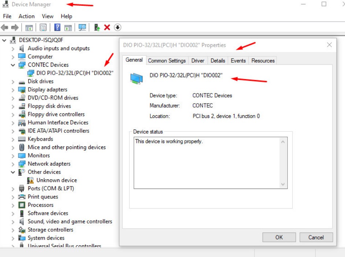Click the Ports (COM & LPT) icon
Screen dimensions: 345x257
22,189
